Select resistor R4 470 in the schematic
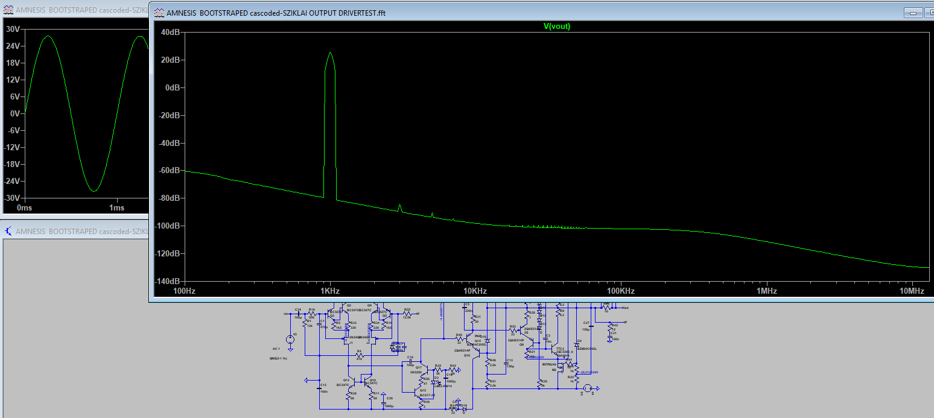The width and height of the screenshot is (934, 418). click(360, 355)
